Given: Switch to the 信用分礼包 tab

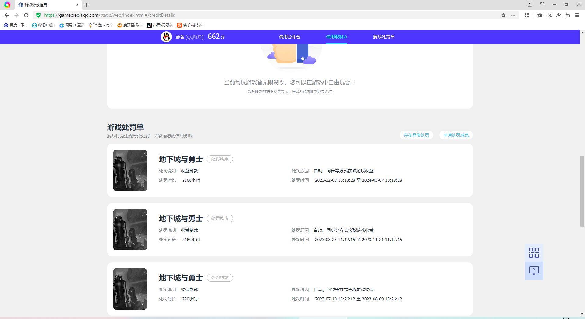Looking at the screenshot, I should coord(289,37).
